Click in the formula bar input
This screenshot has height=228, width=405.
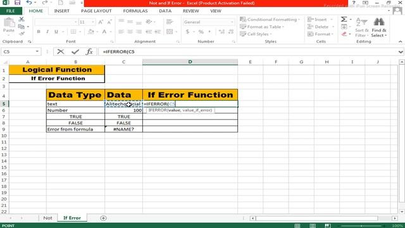[x=247, y=52]
